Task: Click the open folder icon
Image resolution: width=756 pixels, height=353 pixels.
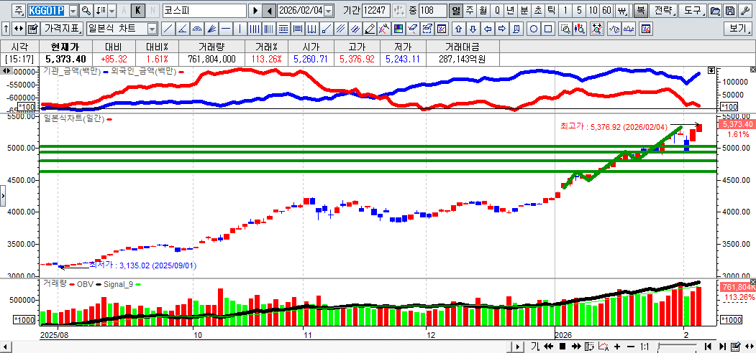Action: [x=716, y=11]
